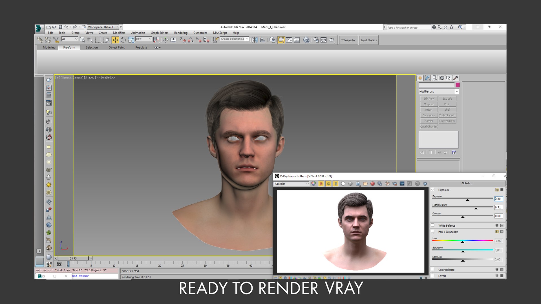Click the Unwrap UVW modifier button
Image resolution: width=541 pixels, height=304 pixels.
pos(447,121)
